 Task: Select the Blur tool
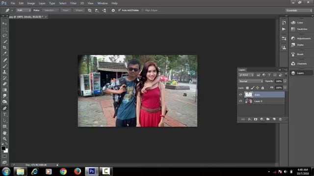pos(4,96)
